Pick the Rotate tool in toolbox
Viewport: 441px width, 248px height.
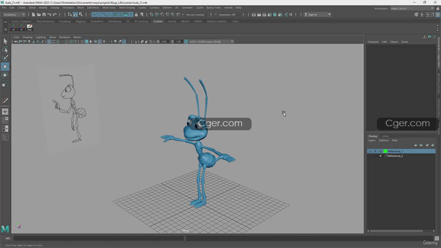point(5,75)
